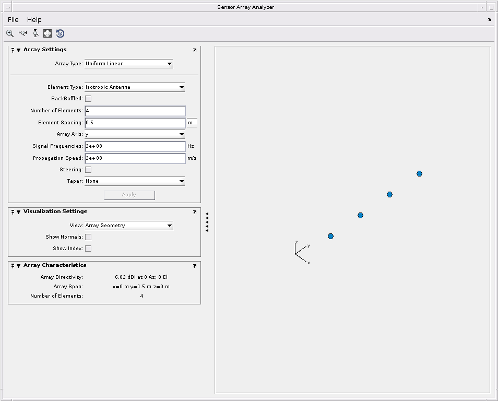Click the Propagation Speed field

(135, 158)
